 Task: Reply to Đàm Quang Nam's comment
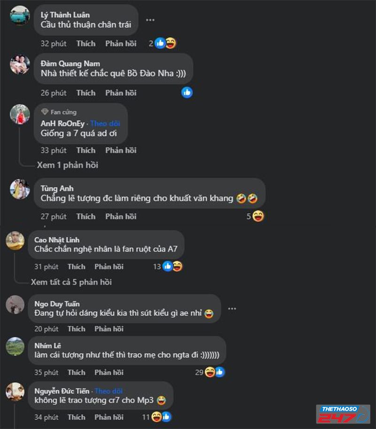121,93
